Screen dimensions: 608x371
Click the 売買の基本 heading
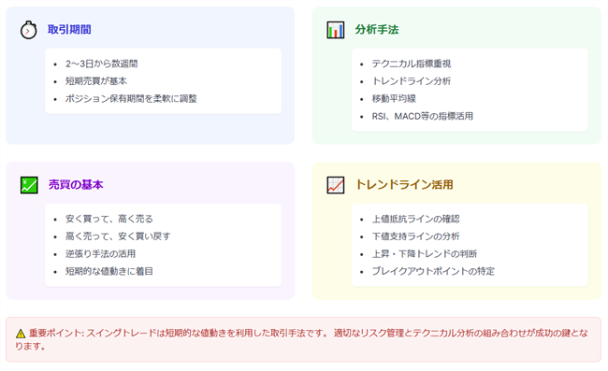[x=76, y=185]
